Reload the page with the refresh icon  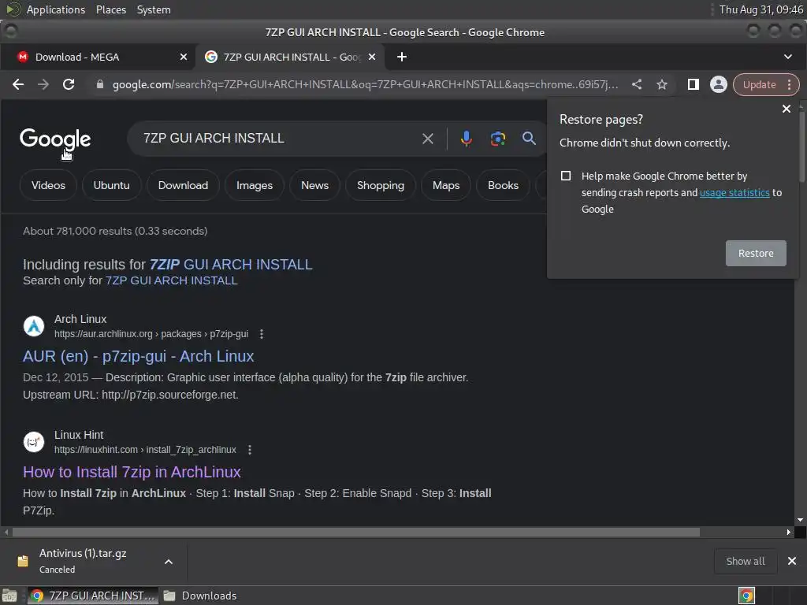[69, 84]
